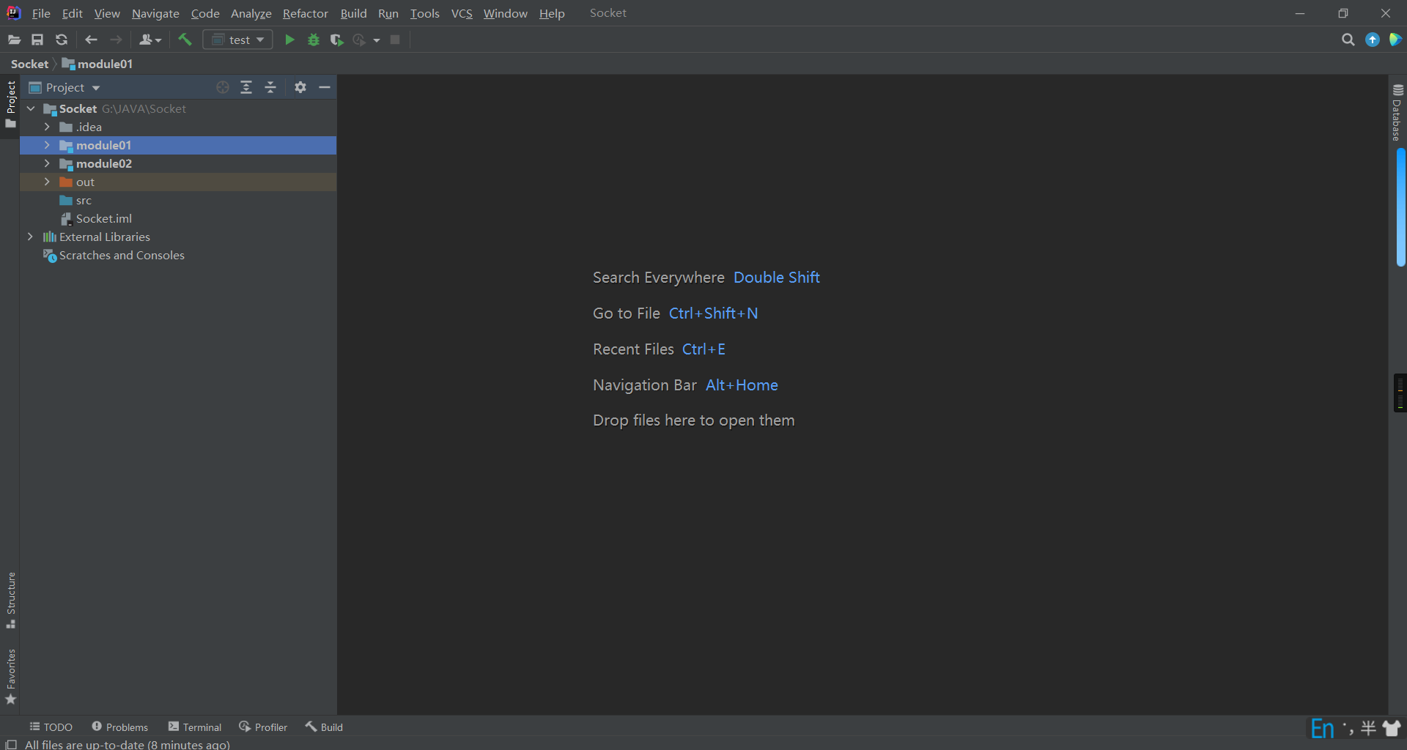Screen dimensions: 1407x750
Task: Click the Search Everywhere magnifier icon
Action: [1348, 40]
